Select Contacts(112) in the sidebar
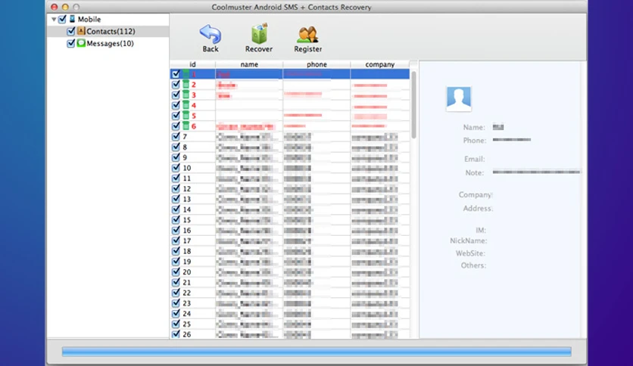Viewport: 633px width, 366px height. pos(111,32)
